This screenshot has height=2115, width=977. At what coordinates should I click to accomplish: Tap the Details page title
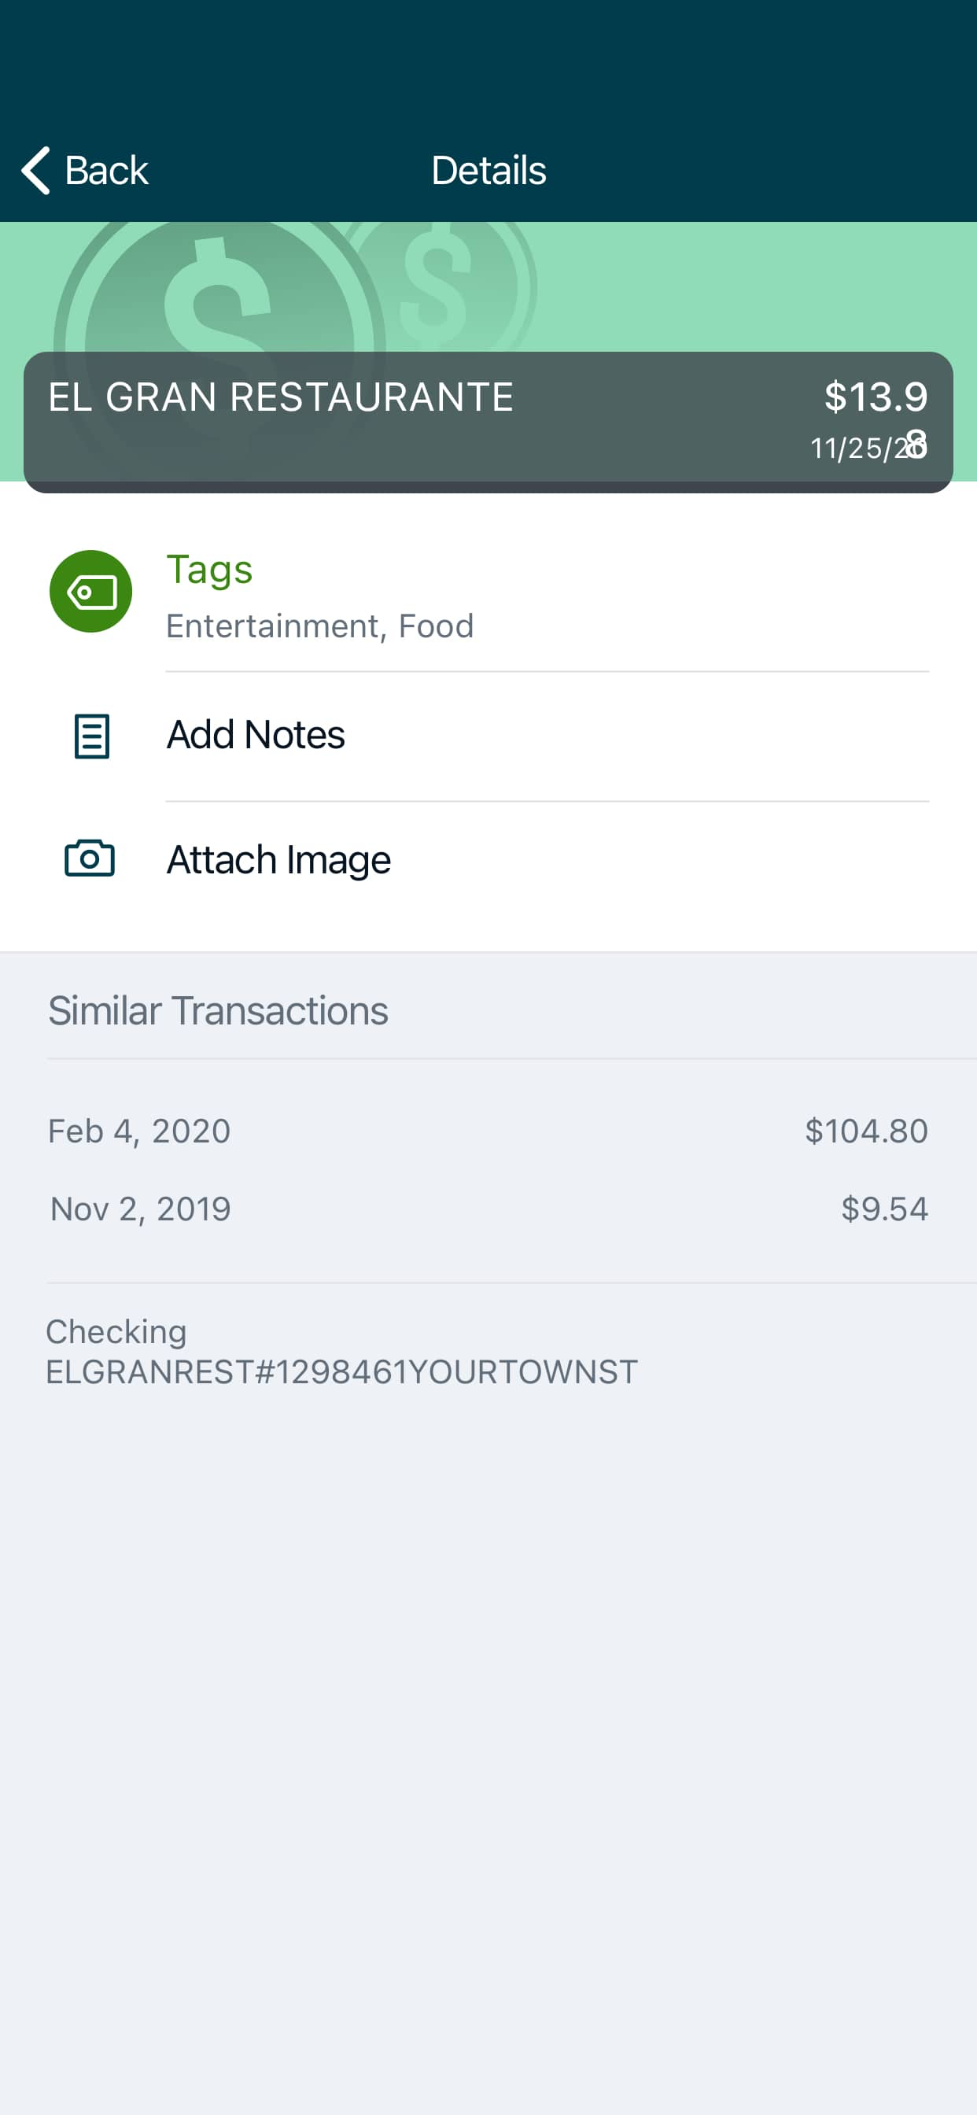(489, 170)
